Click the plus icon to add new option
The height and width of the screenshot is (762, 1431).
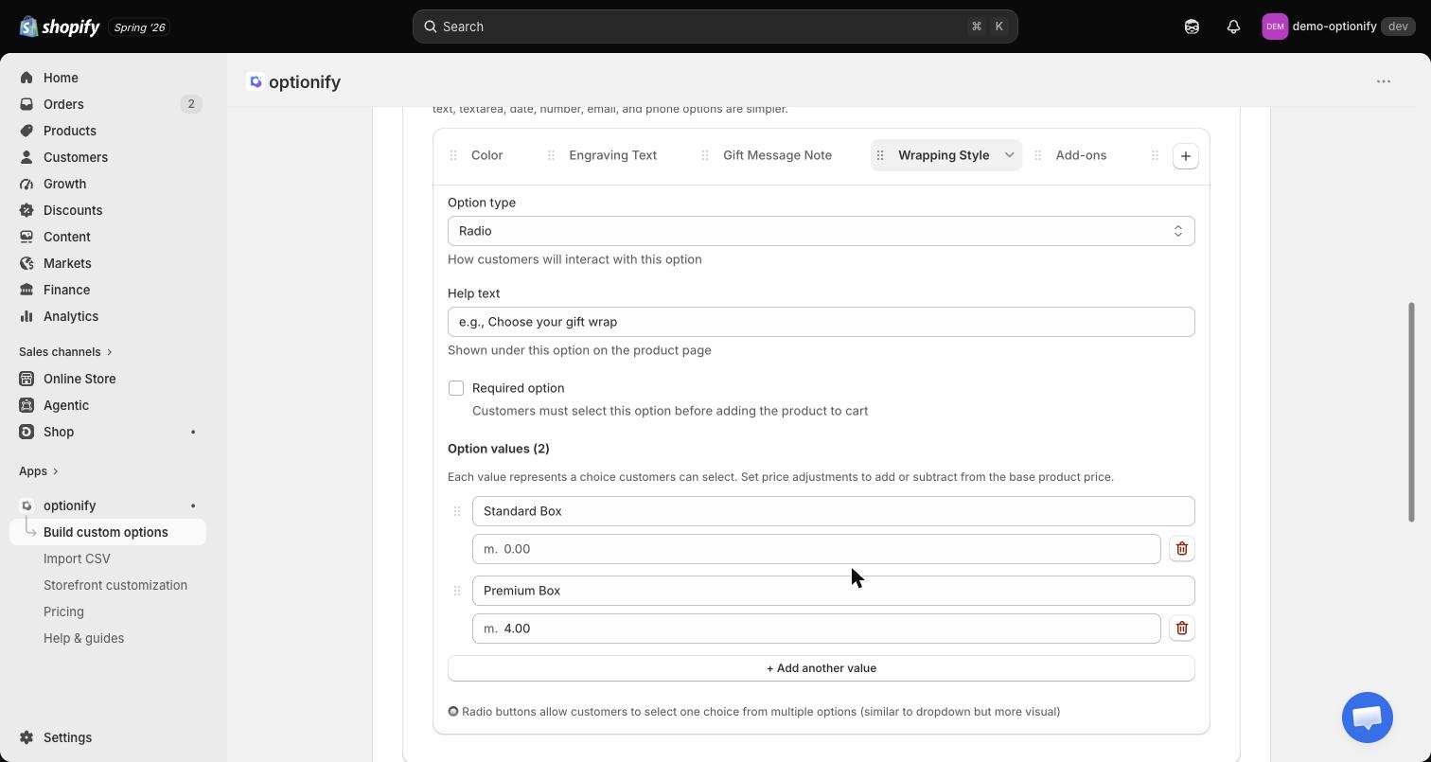point(1186,155)
